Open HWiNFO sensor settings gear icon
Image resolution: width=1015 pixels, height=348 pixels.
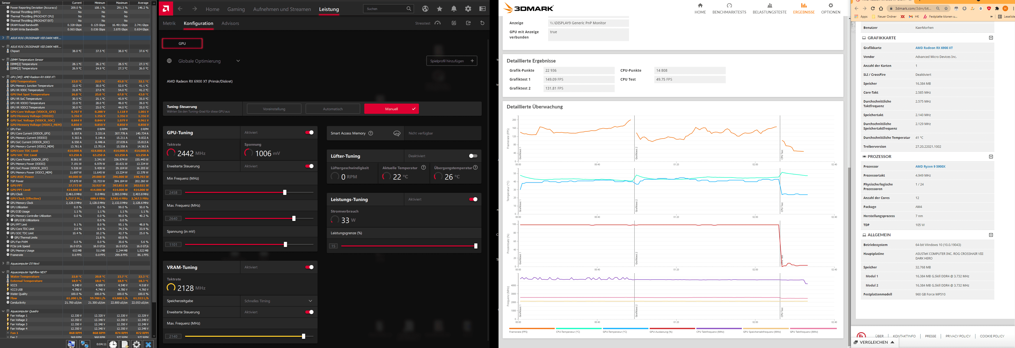point(136,344)
